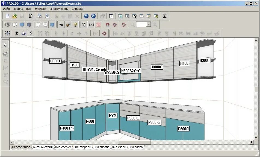The width and height of the screenshot is (260, 157).
Task: Open the Инструменты menu
Action: click(59, 9)
